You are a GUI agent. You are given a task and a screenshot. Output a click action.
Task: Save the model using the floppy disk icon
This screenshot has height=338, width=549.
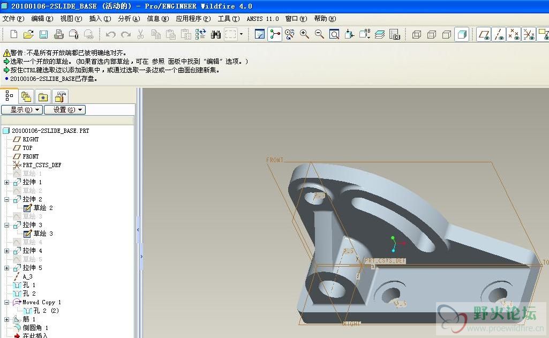point(43,34)
